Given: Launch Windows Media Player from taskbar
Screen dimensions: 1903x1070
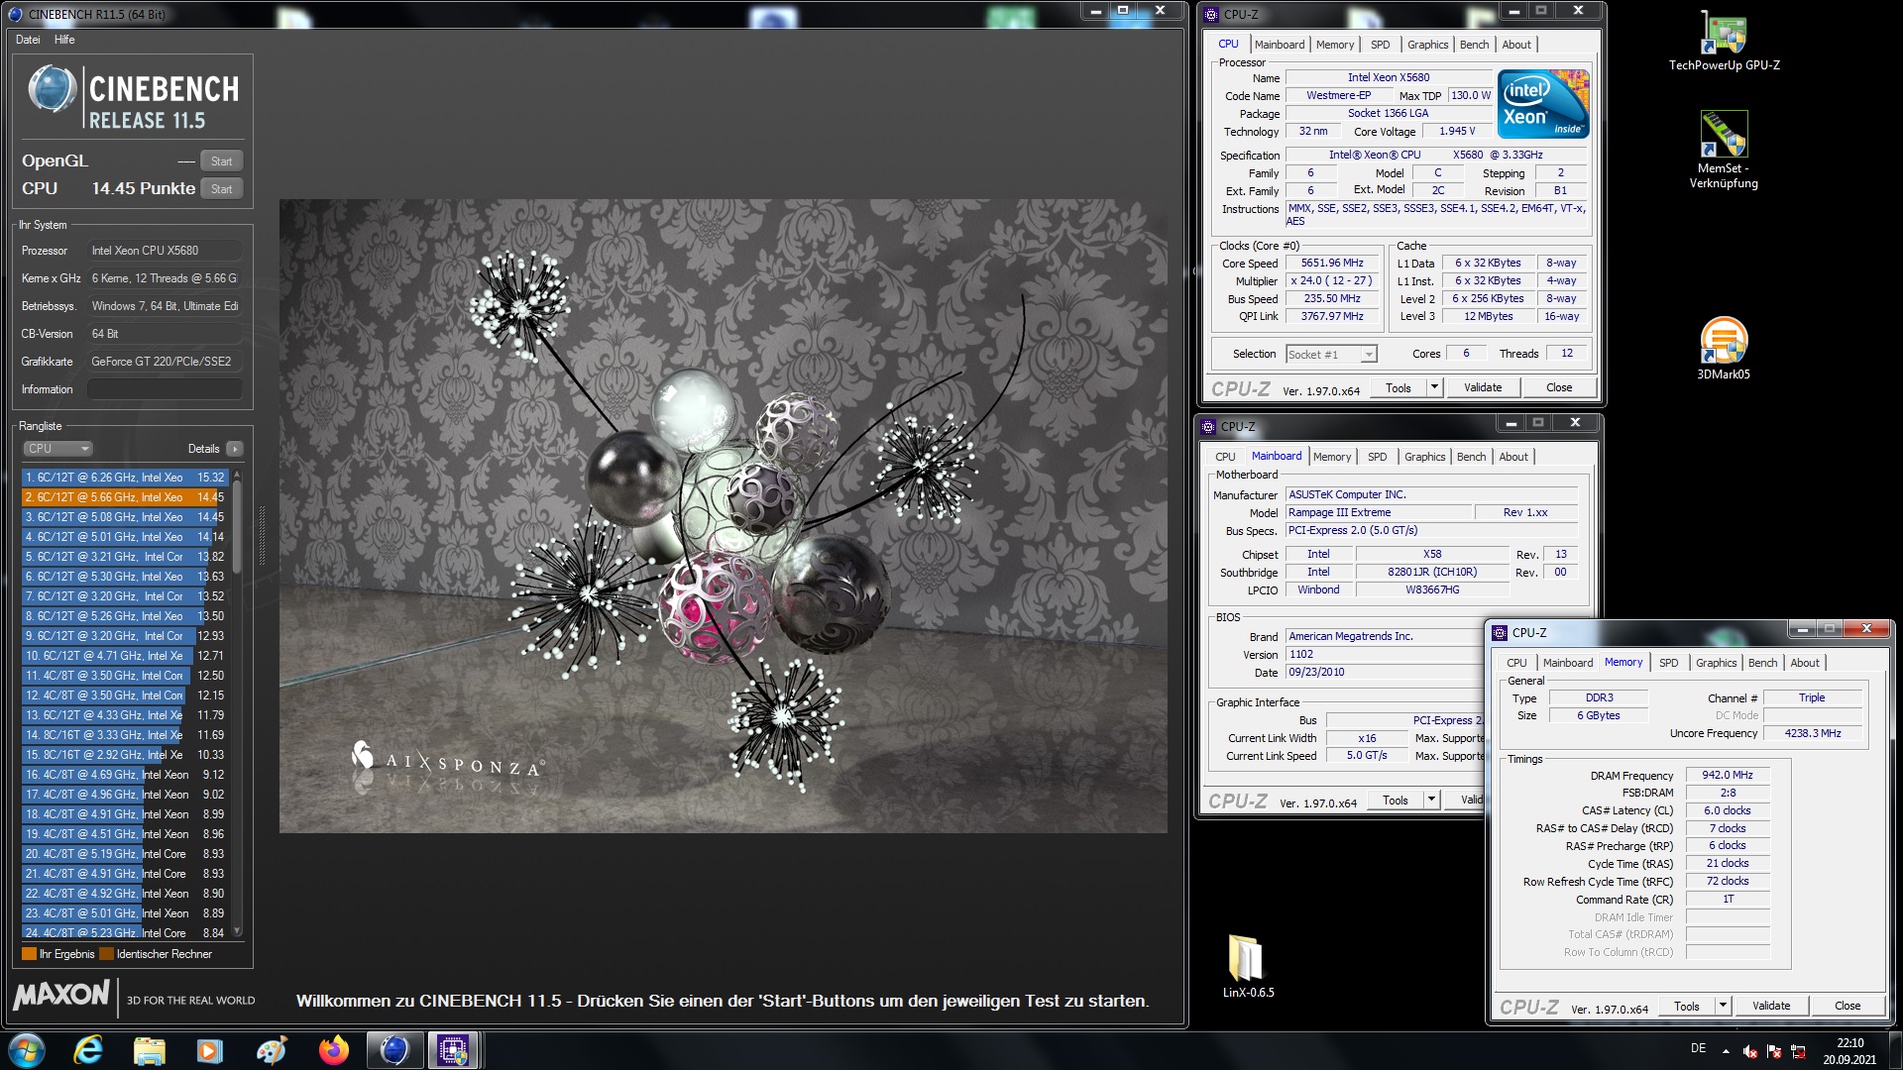Looking at the screenshot, I should (x=210, y=1050).
